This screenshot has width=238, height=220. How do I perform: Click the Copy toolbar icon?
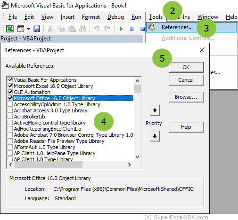(61, 29)
